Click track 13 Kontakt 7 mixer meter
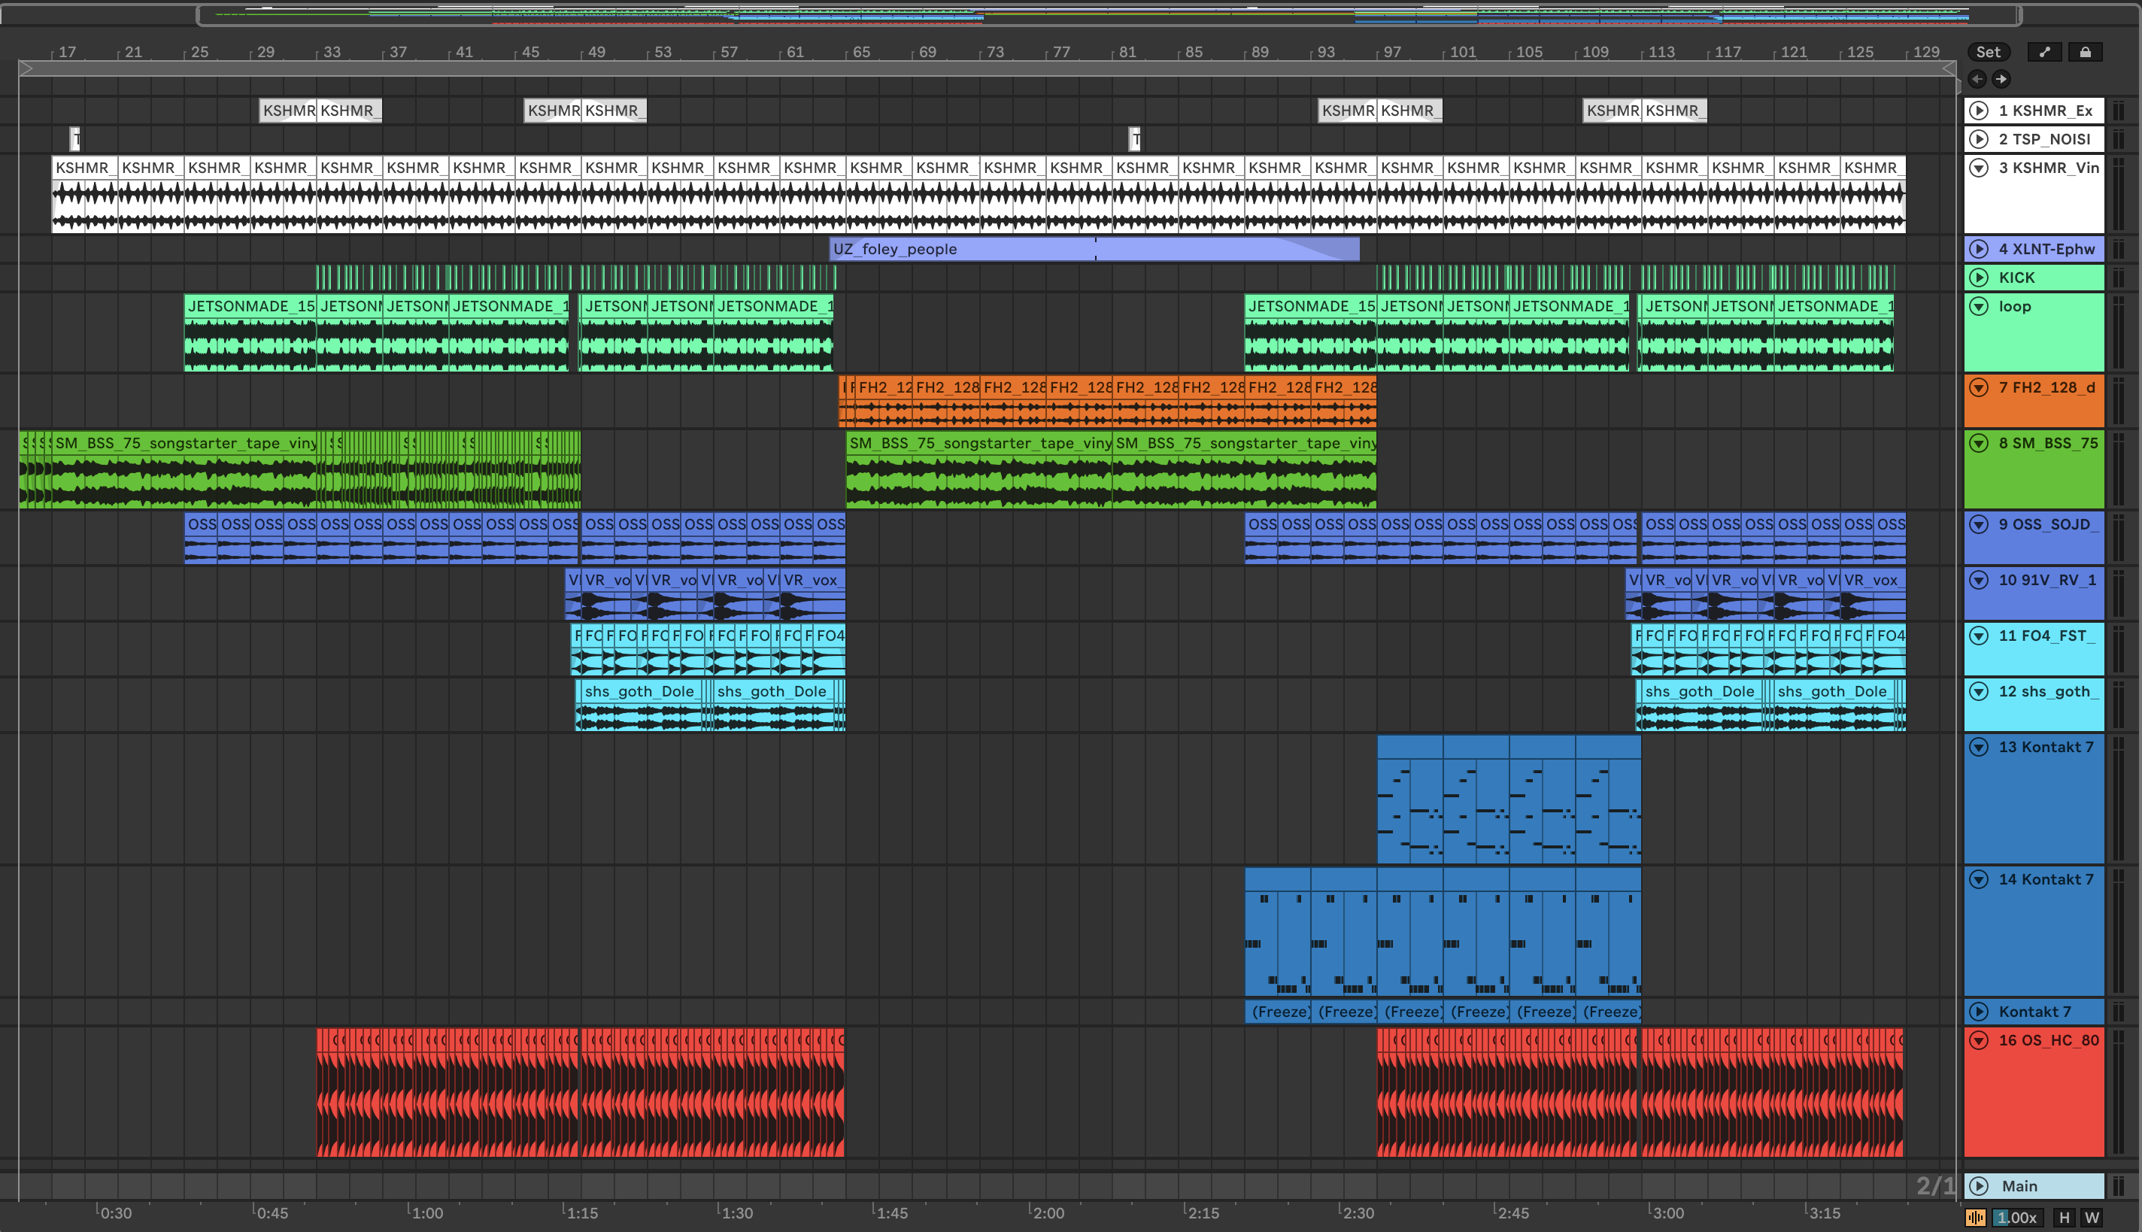 pyautogui.click(x=2119, y=800)
